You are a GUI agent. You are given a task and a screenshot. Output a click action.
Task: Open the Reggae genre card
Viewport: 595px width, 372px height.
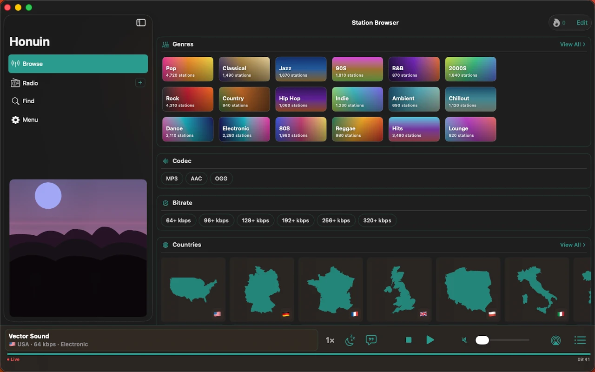(x=357, y=129)
